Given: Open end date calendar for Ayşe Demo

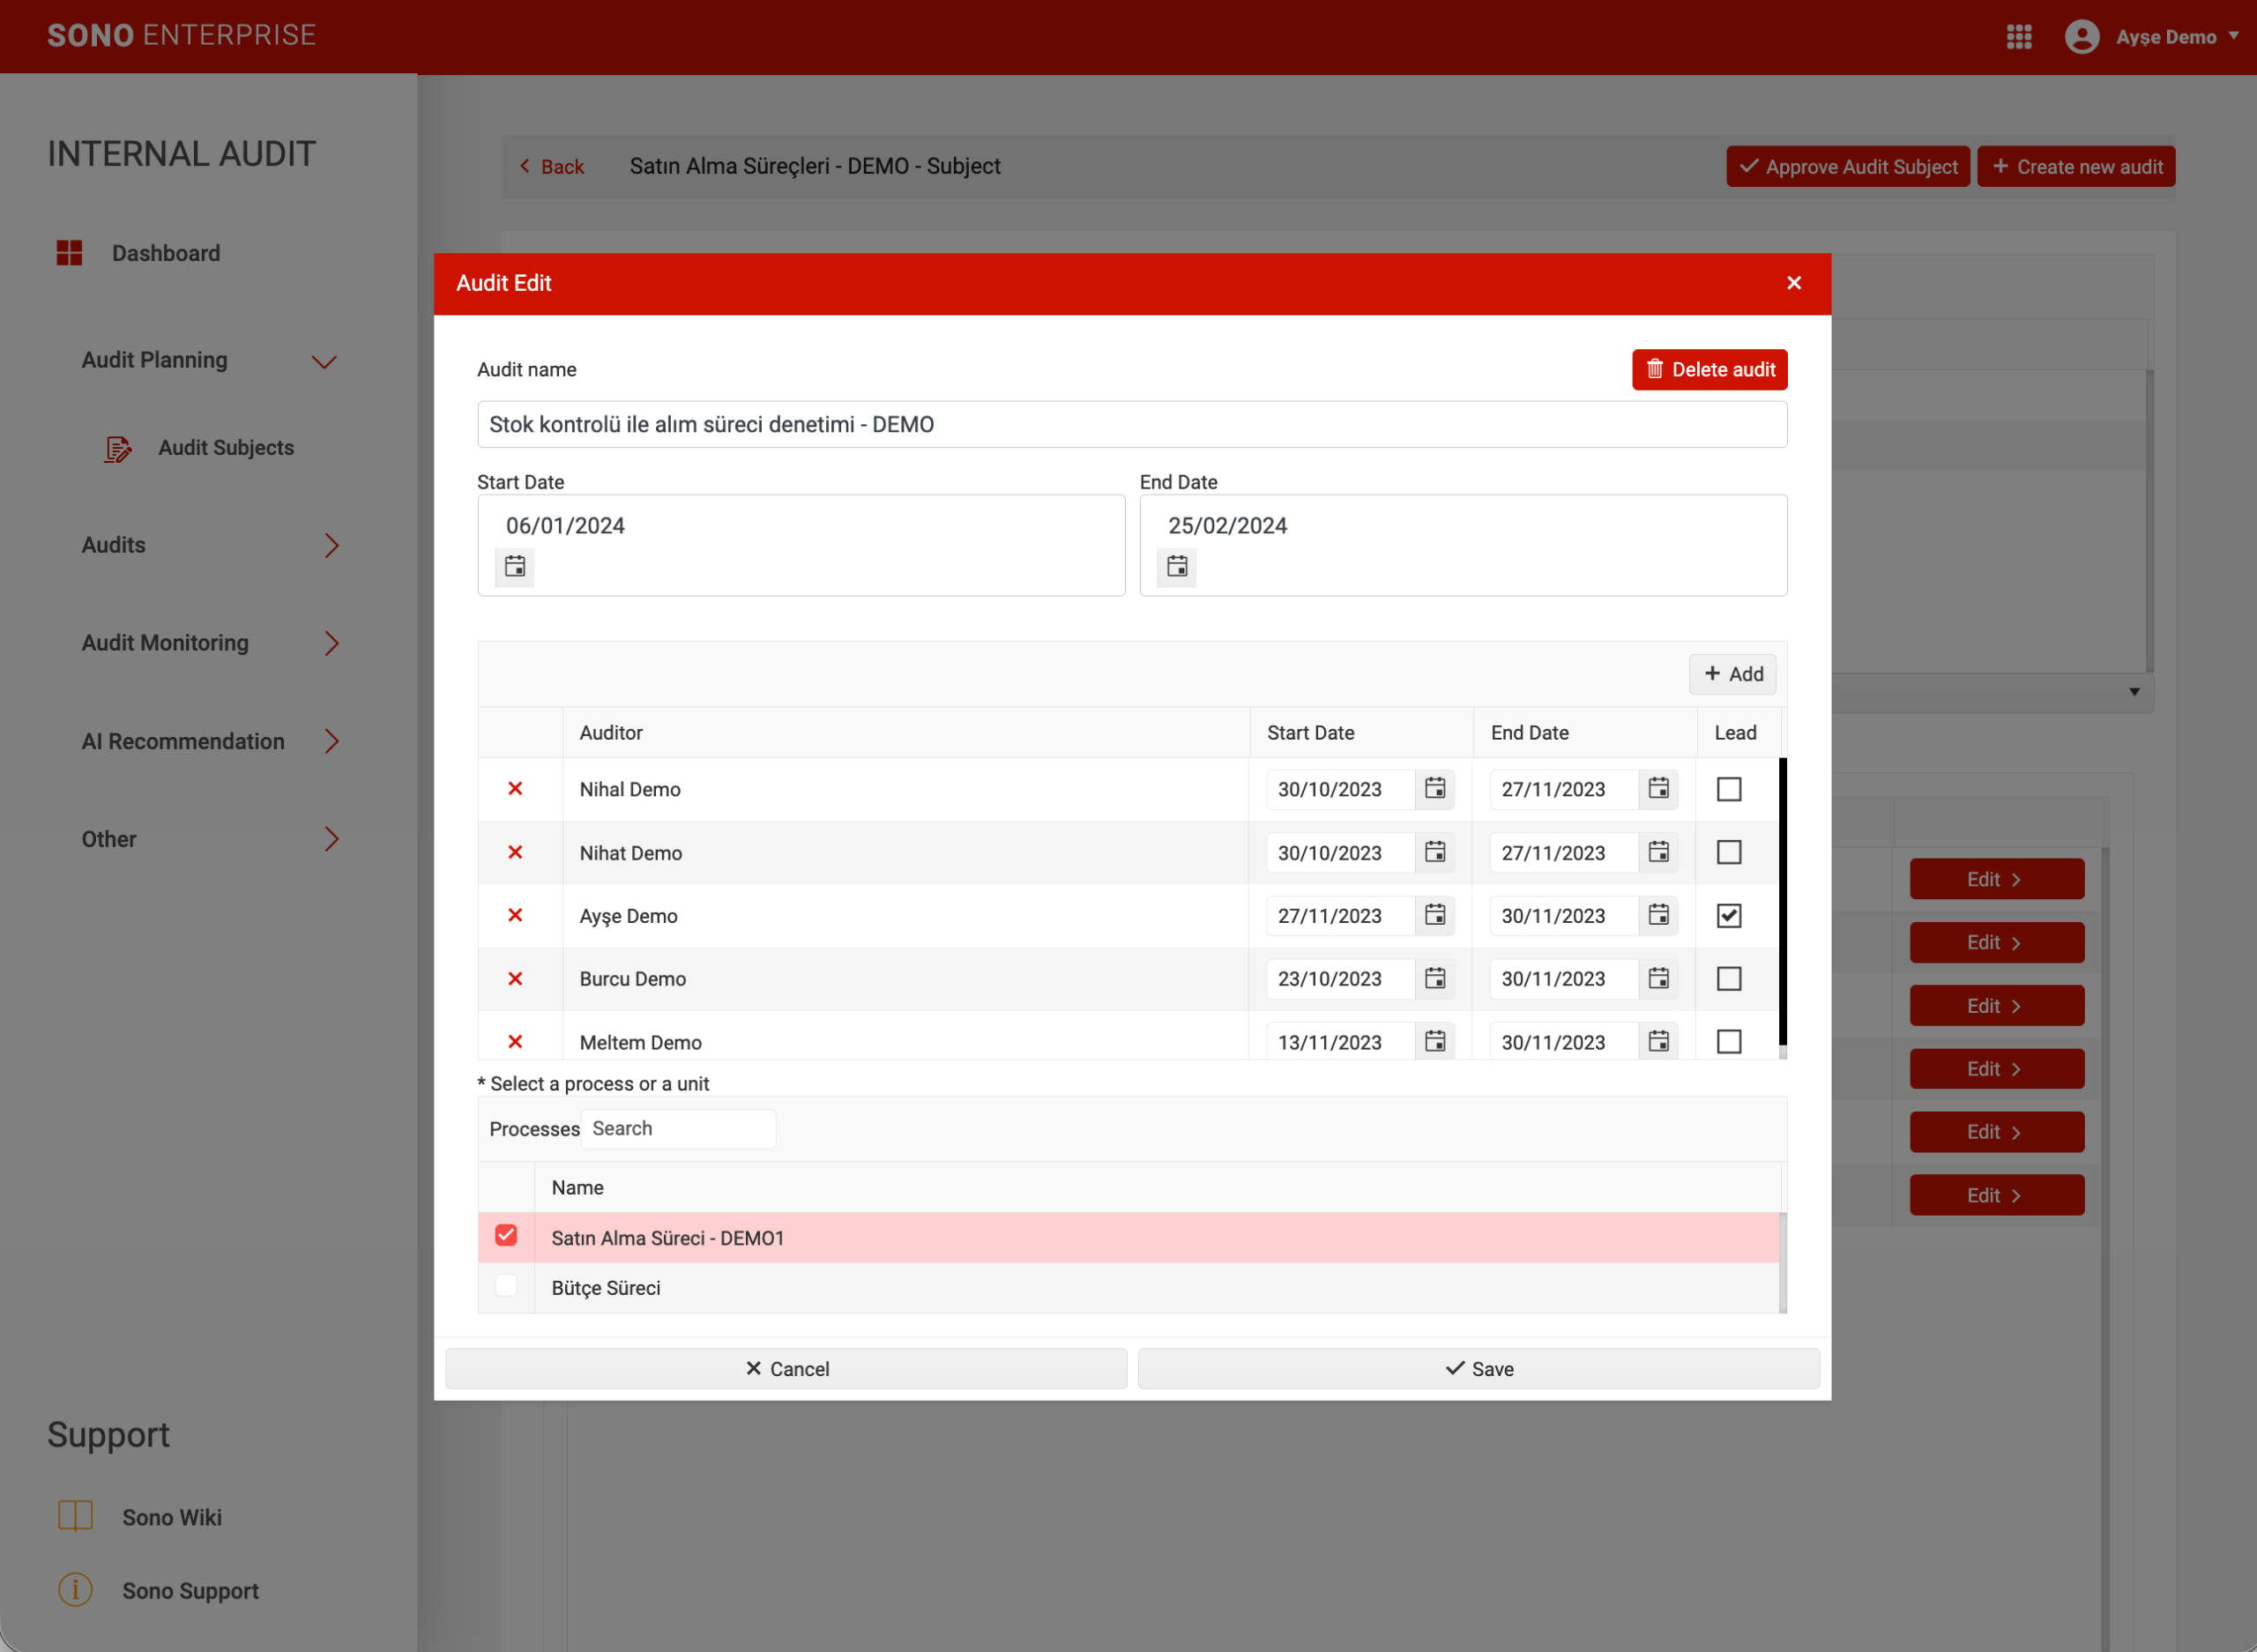Looking at the screenshot, I should click(x=1659, y=915).
